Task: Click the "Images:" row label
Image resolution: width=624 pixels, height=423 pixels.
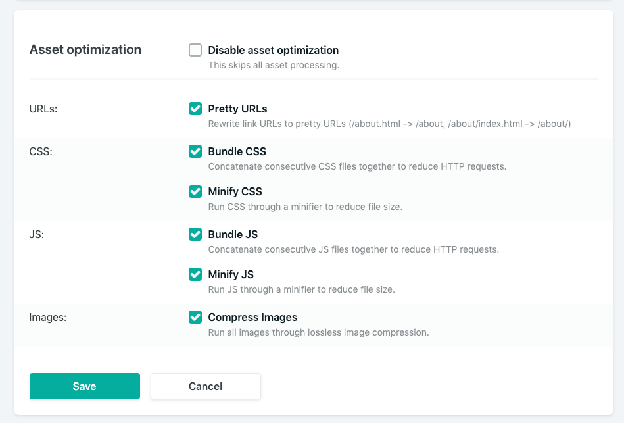Action: click(x=48, y=317)
